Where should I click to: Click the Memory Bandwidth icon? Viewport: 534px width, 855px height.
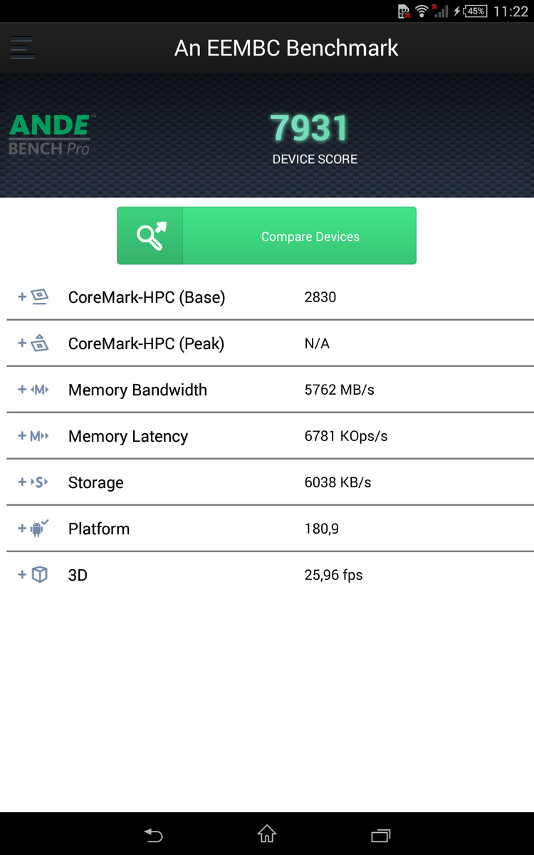point(40,390)
